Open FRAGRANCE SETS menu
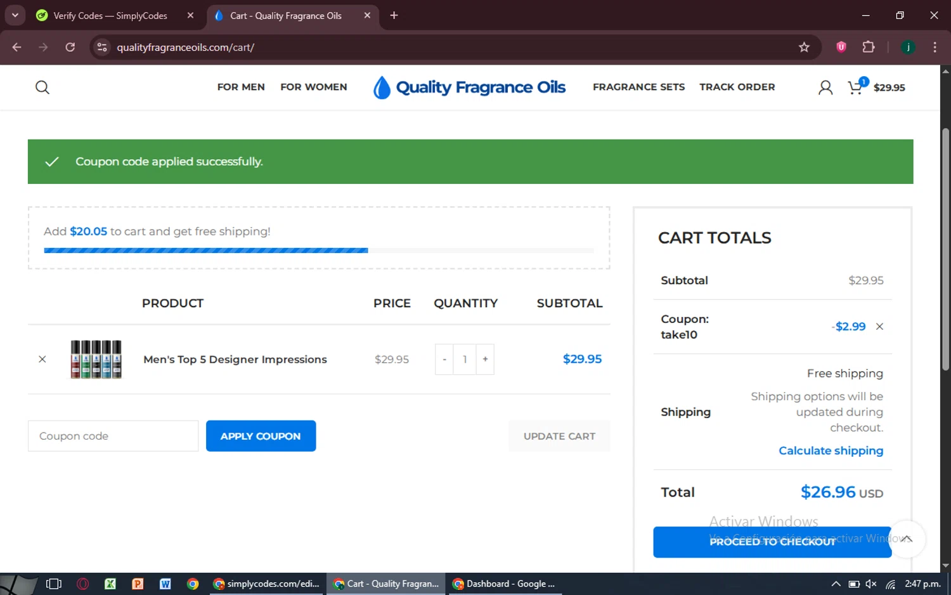This screenshot has width=951, height=595. point(638,87)
